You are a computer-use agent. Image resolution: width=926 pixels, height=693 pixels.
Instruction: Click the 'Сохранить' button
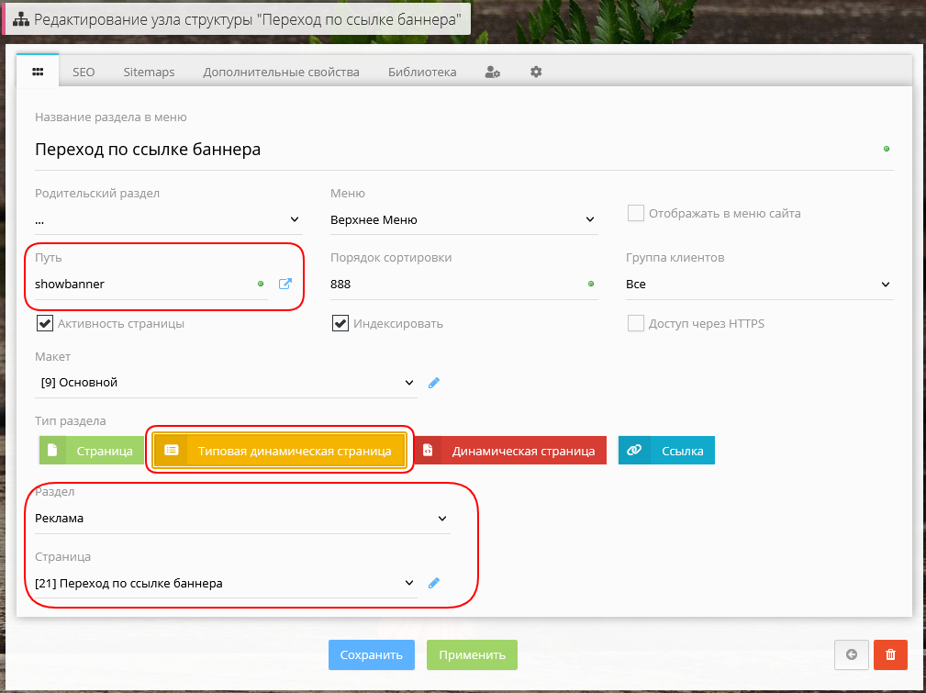[371, 655]
